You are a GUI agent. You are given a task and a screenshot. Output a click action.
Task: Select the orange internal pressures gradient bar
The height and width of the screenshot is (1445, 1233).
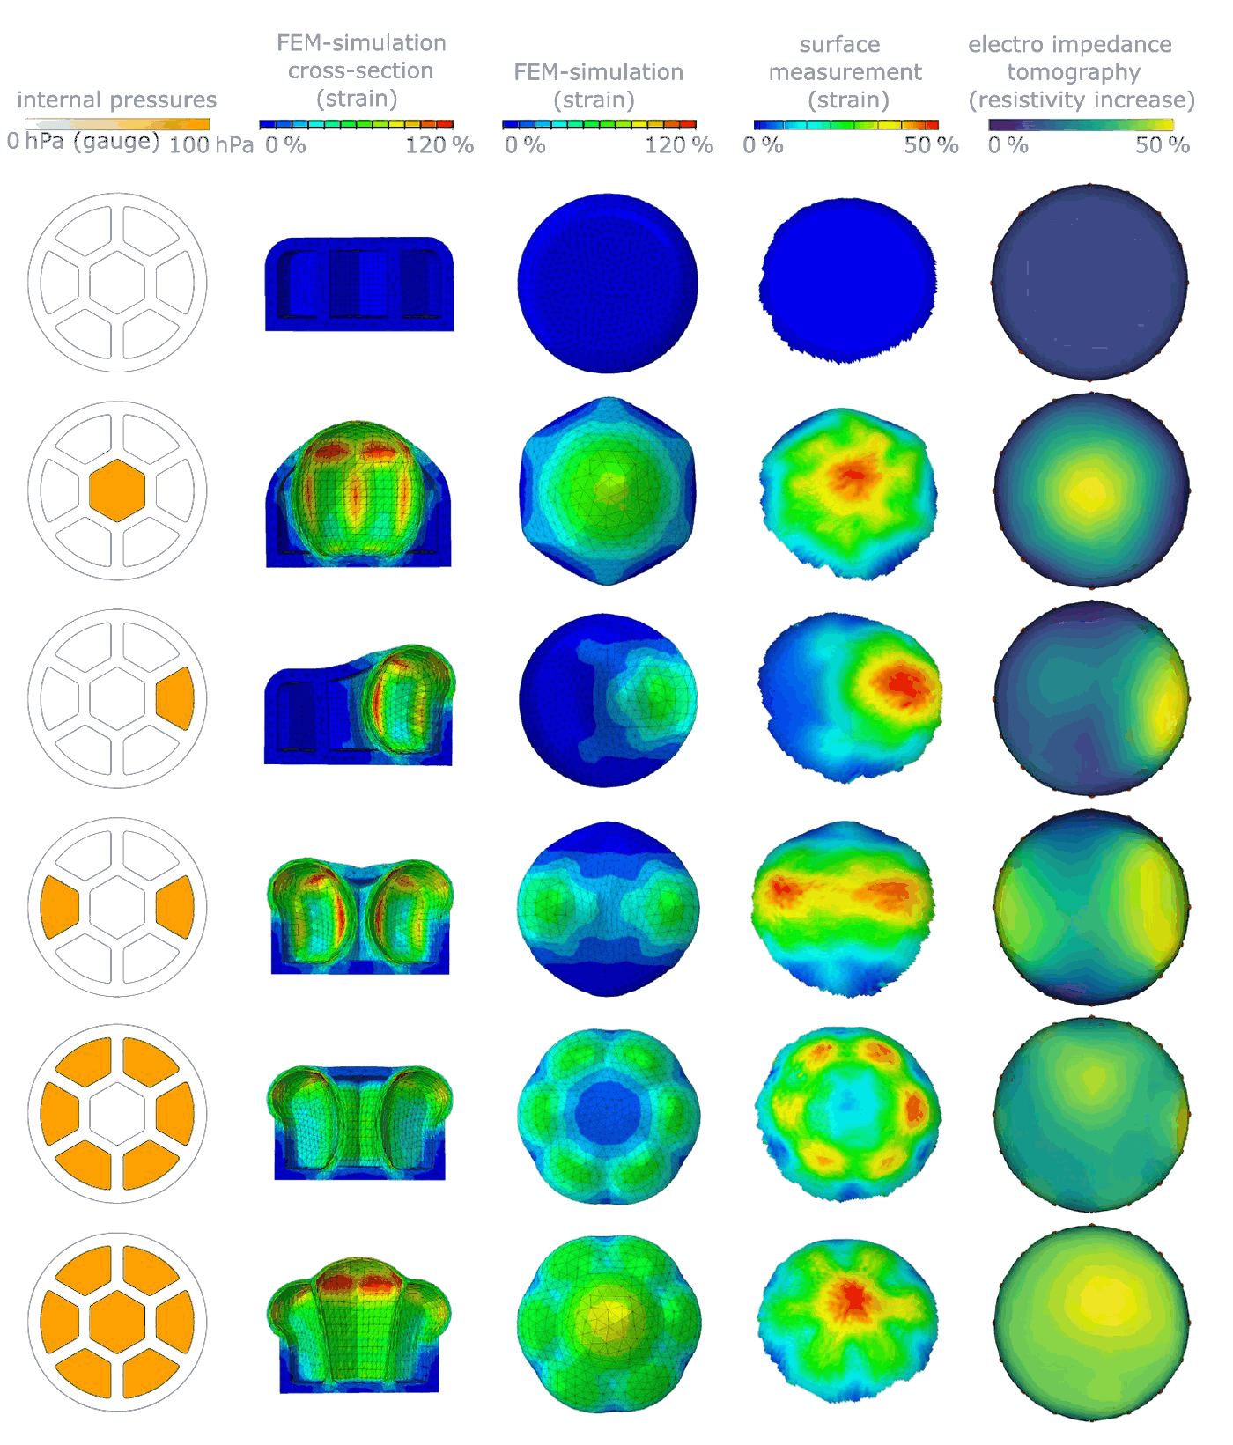(117, 124)
